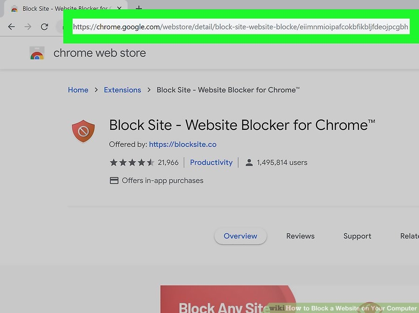Click the browser back arrow
The height and width of the screenshot is (313, 419).
11,27
